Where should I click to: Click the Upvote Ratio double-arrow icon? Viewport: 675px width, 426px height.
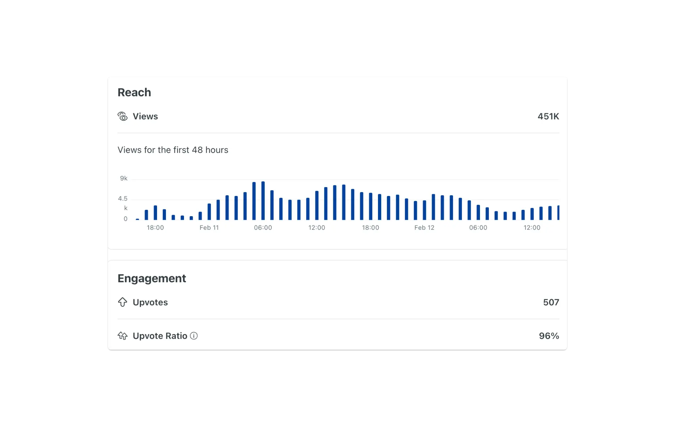[122, 336]
